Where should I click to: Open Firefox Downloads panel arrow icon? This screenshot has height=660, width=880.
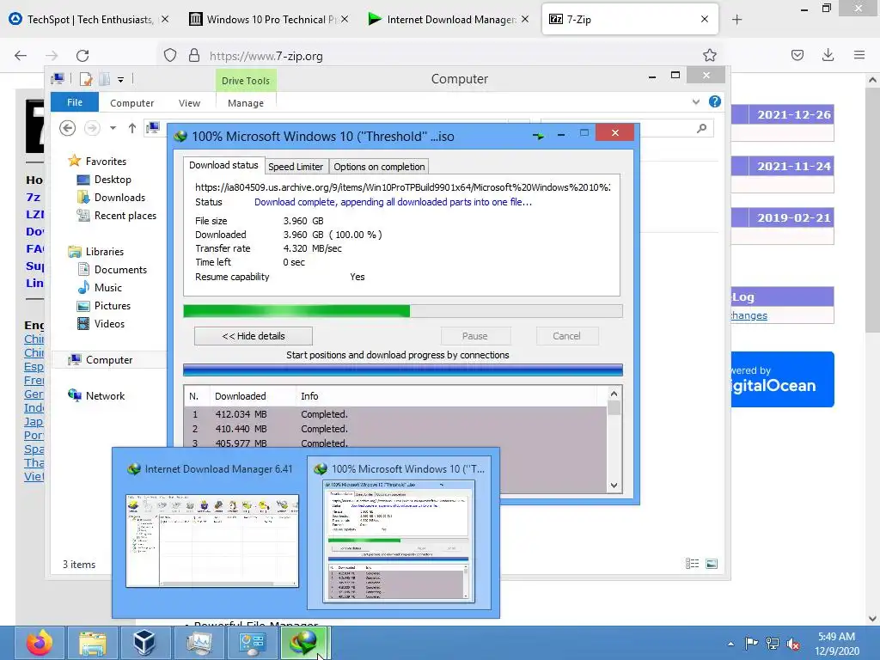pyautogui.click(x=828, y=55)
